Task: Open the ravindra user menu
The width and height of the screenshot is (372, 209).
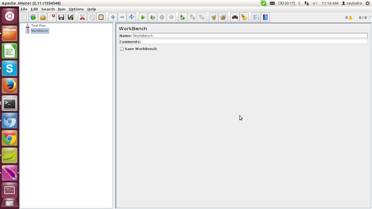Action: pyautogui.click(x=352, y=3)
